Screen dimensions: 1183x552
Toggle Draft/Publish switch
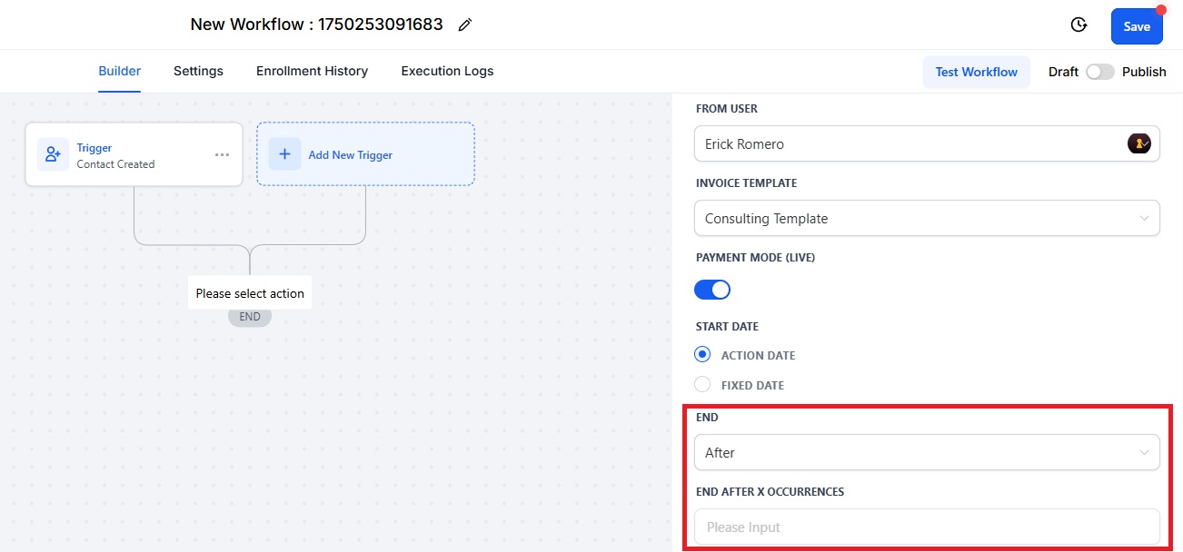point(1099,72)
